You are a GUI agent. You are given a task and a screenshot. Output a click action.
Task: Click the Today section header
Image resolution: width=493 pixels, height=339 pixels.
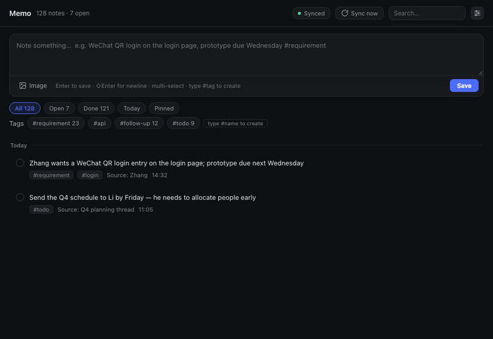point(18,145)
